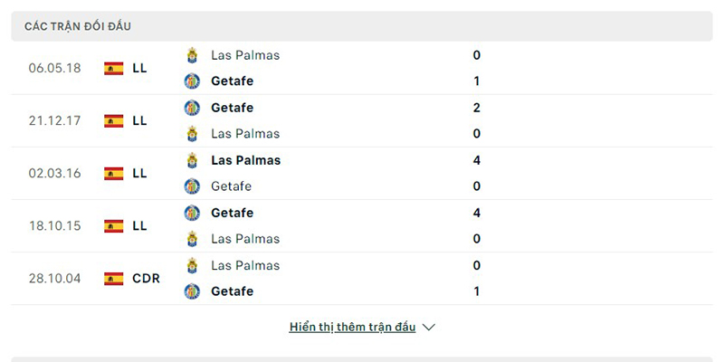Click Las Palmas crest in 02.03.16 match

[x=192, y=160]
